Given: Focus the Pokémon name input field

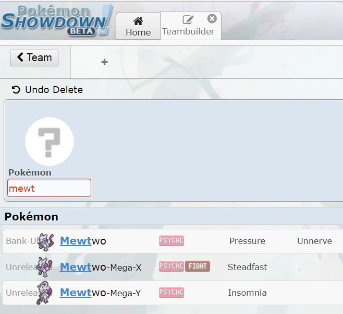Looking at the screenshot, I should [x=49, y=188].
